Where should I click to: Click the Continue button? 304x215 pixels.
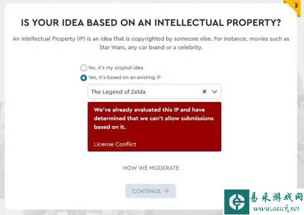[x=150, y=191]
